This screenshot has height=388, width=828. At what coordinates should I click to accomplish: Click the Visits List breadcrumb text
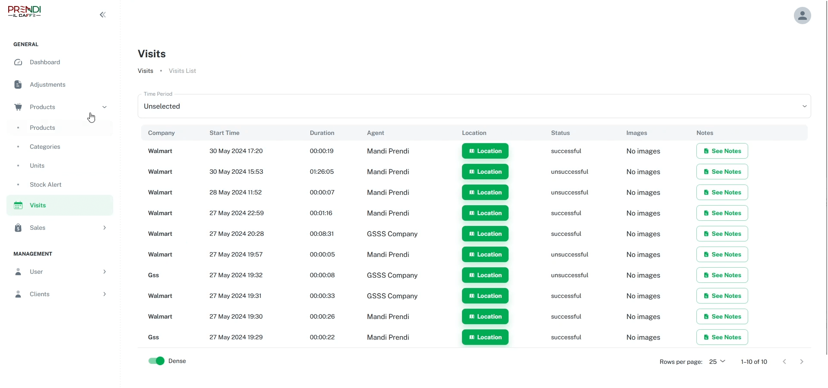182,71
